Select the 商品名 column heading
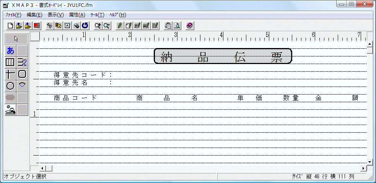Screen dimensions: 376x183 tap(167, 98)
